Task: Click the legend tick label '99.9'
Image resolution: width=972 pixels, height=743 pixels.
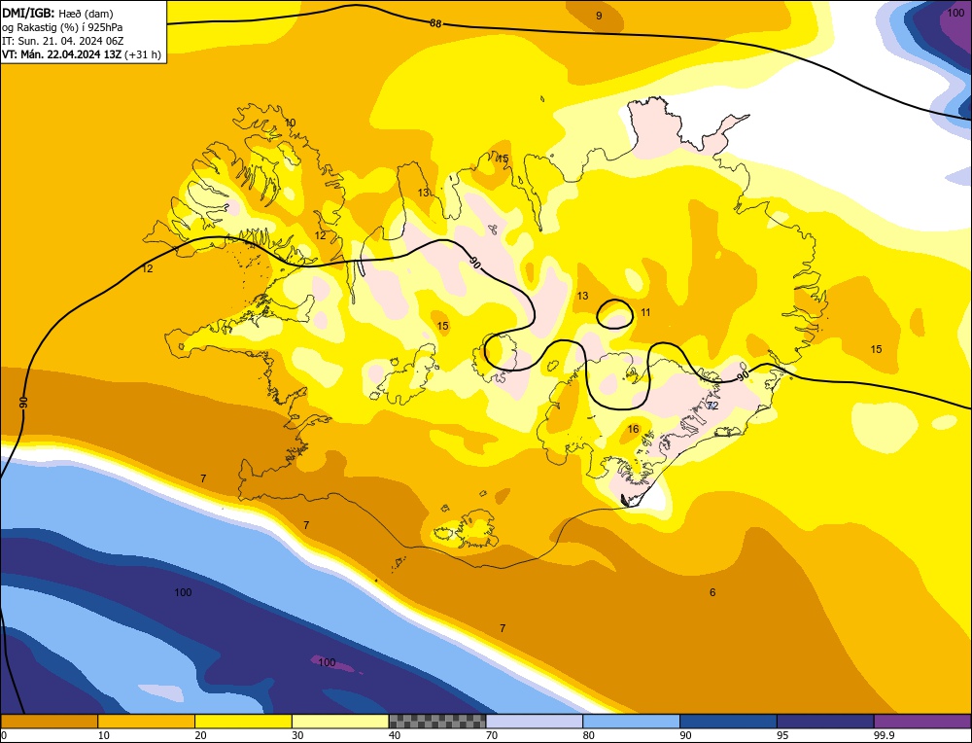Action: 883,735
